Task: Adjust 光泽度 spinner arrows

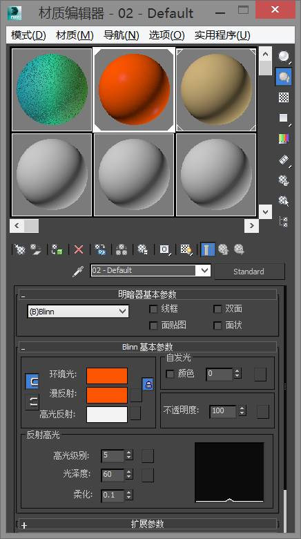Action: pos(129,474)
